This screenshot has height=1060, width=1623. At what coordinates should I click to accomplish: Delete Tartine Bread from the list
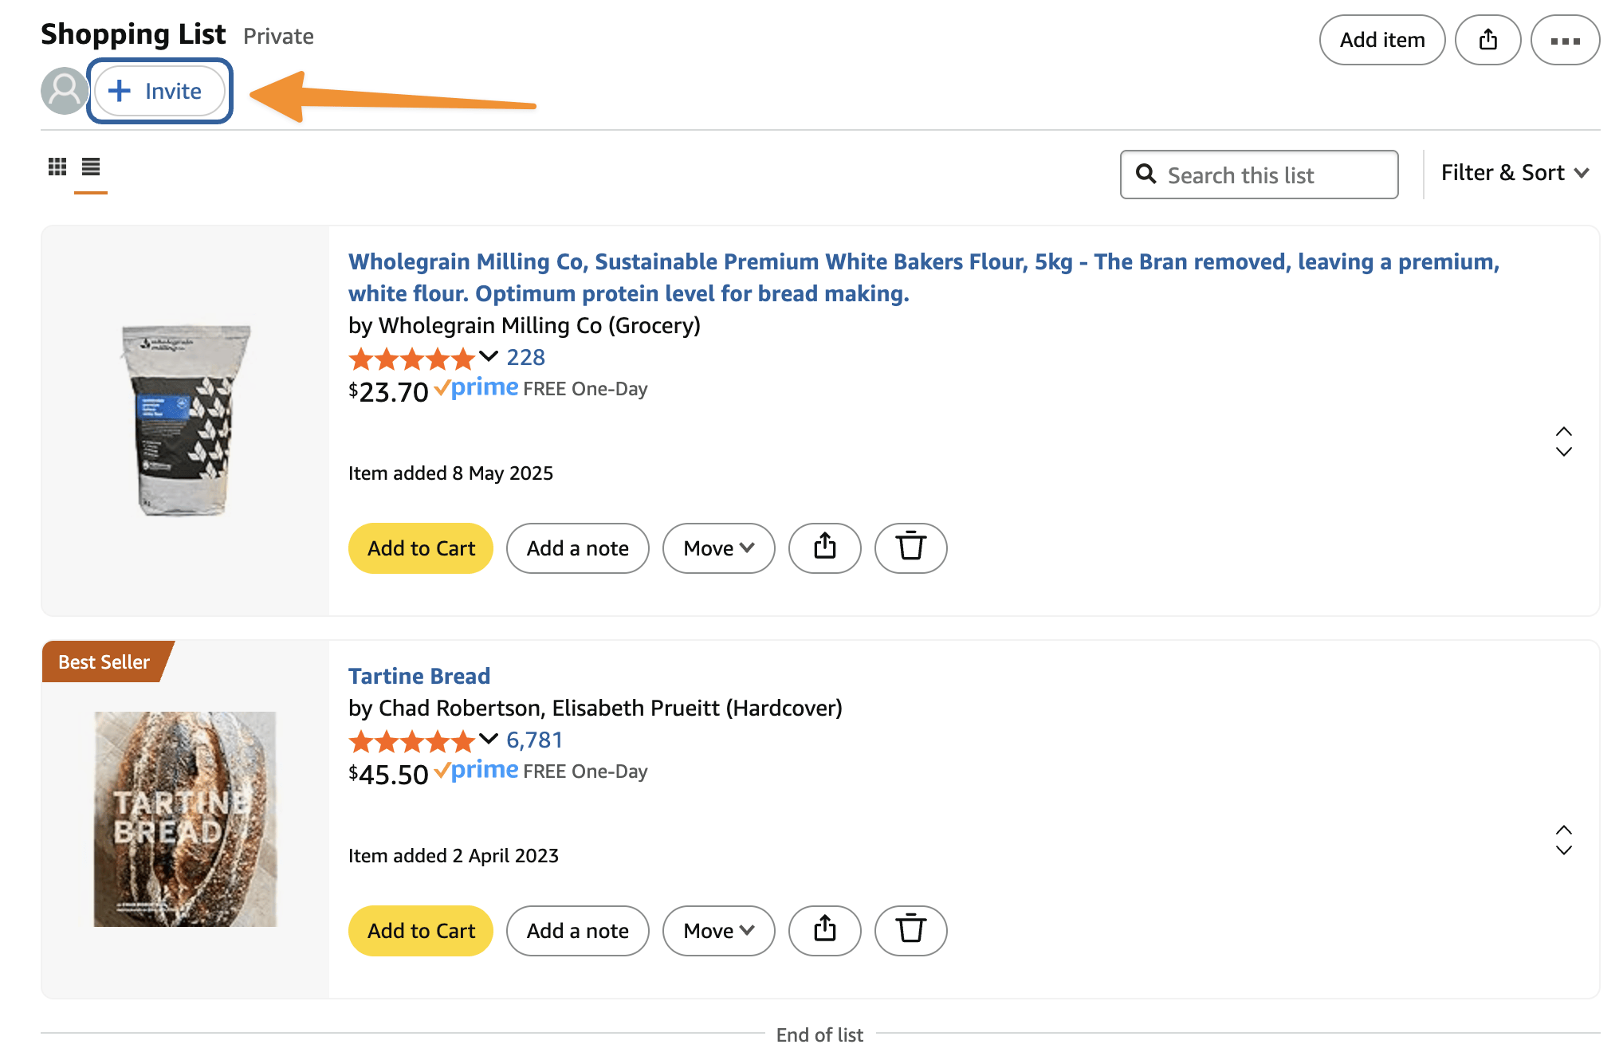[910, 930]
